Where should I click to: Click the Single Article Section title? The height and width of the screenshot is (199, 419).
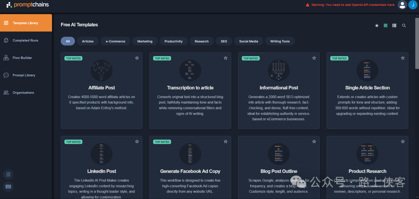[x=367, y=88]
